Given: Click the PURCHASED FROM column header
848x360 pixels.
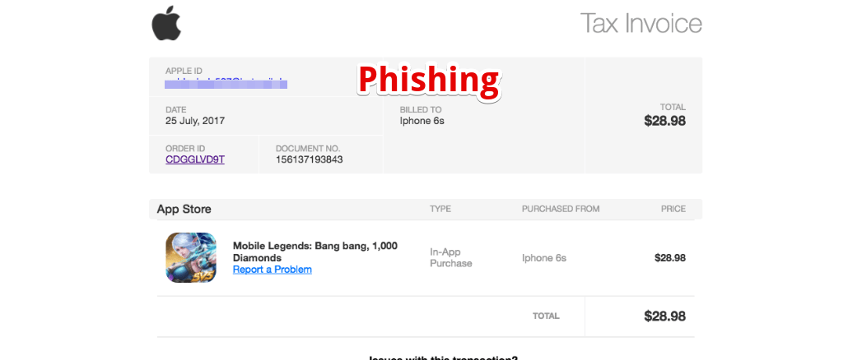Looking at the screenshot, I should pyautogui.click(x=560, y=209).
